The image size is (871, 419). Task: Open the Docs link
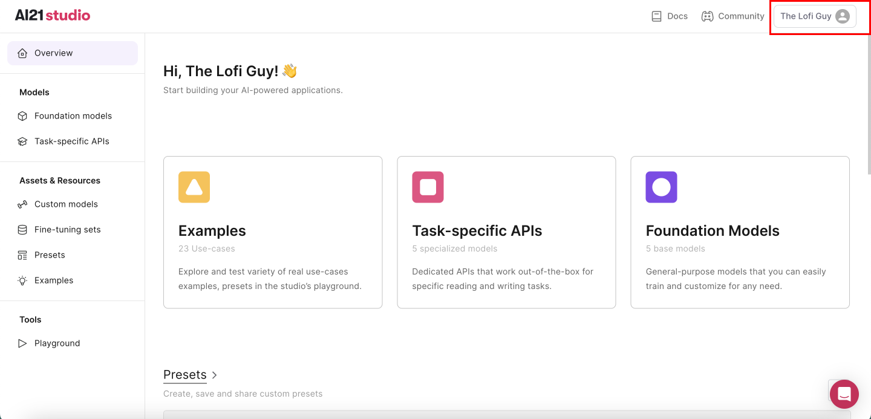[x=670, y=16]
